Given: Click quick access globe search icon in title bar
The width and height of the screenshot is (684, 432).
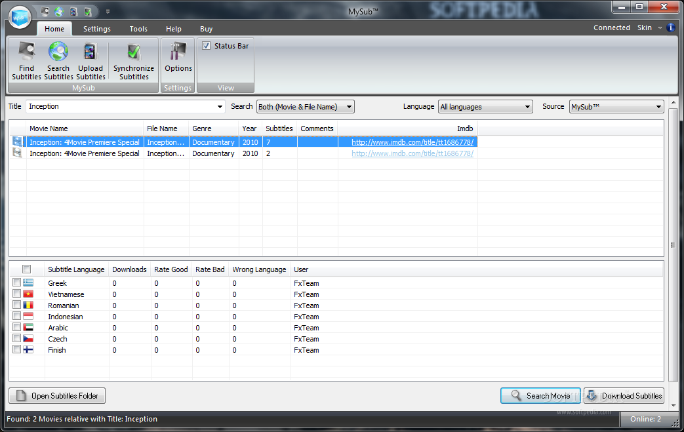Looking at the screenshot, I should [59, 11].
